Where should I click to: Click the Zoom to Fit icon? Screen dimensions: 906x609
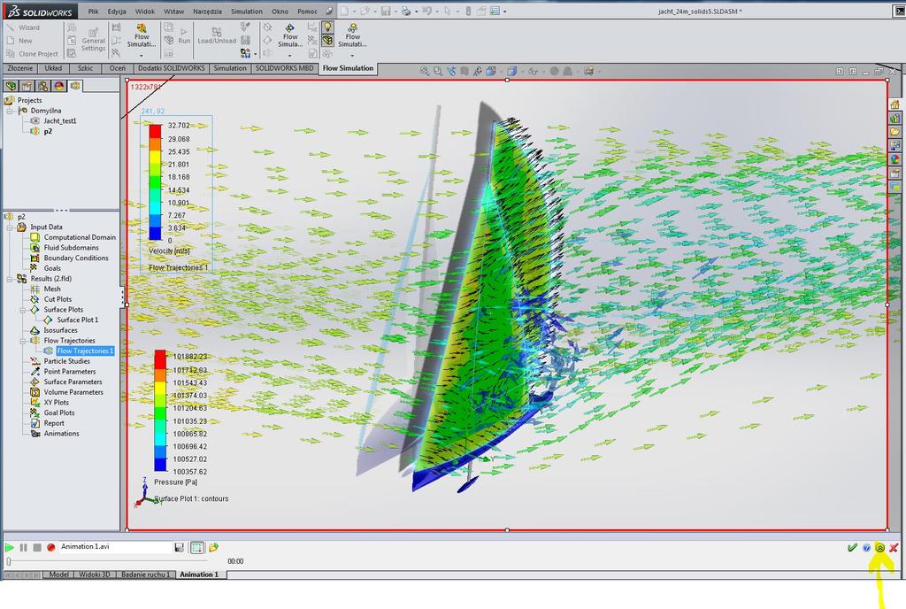[x=425, y=71]
